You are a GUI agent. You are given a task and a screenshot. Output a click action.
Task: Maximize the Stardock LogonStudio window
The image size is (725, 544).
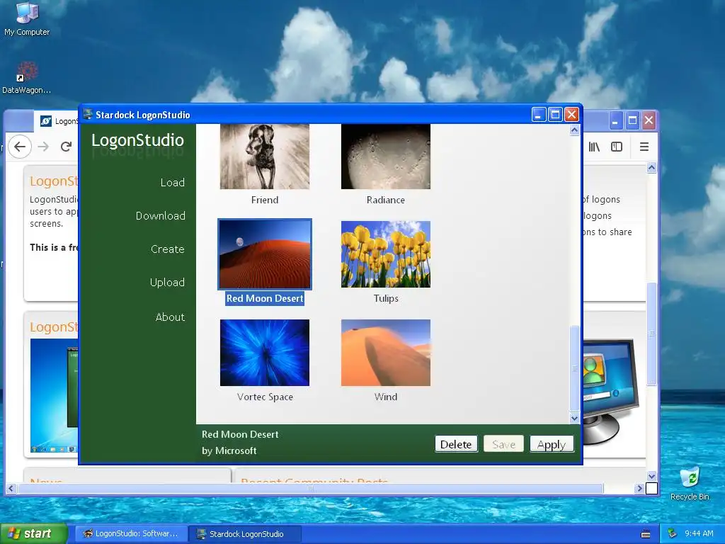[x=555, y=114]
